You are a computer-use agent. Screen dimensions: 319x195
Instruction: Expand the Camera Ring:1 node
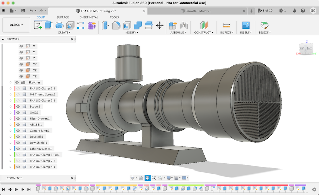point(10,131)
